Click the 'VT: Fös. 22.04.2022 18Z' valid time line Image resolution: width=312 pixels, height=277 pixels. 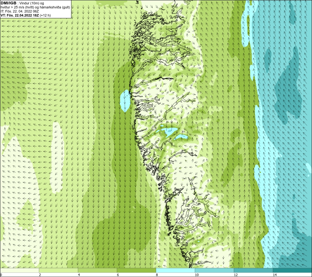(26, 16)
